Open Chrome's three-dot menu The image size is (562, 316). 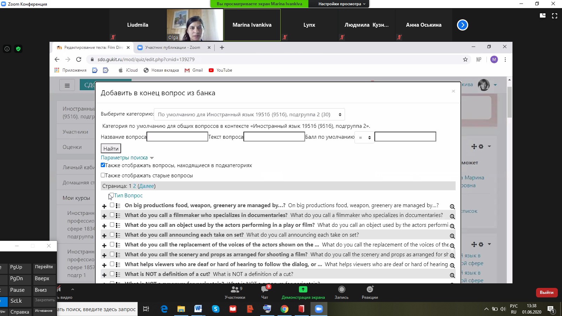pyautogui.click(x=505, y=59)
